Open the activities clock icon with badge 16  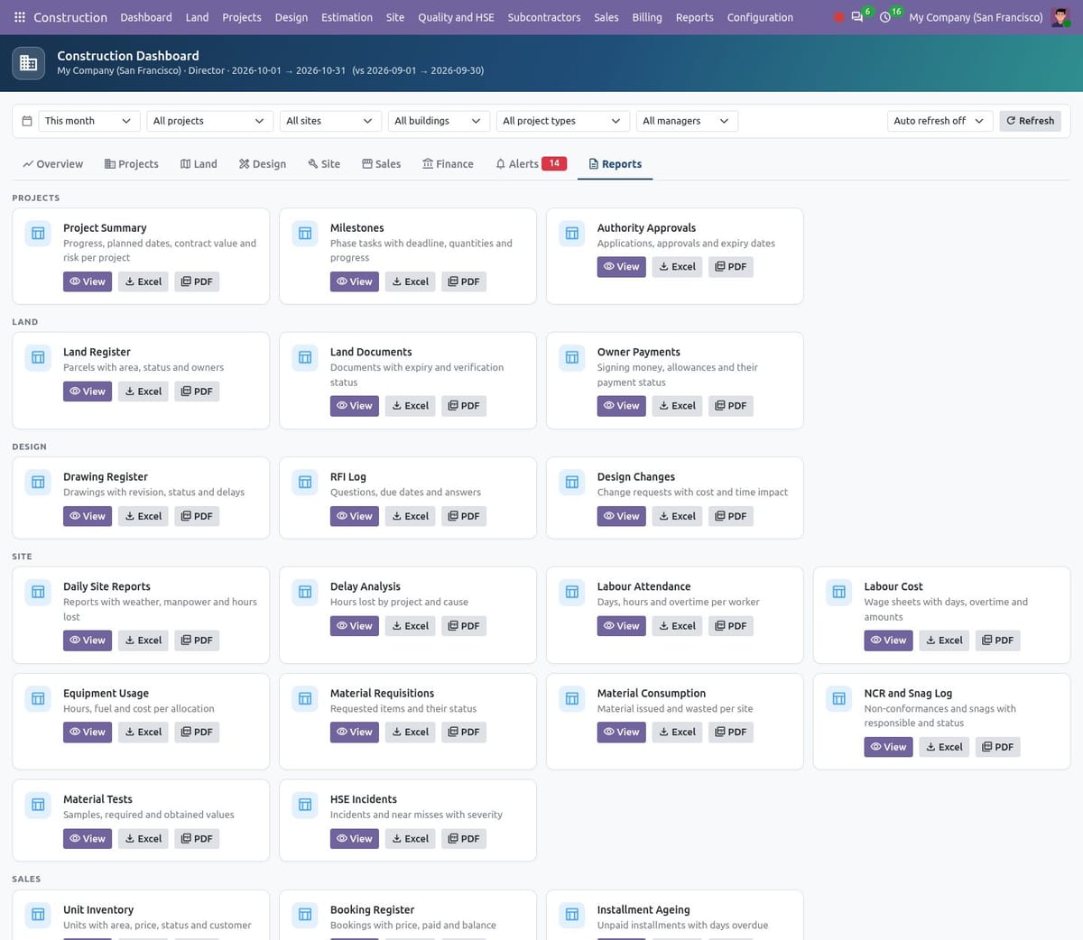coord(885,17)
